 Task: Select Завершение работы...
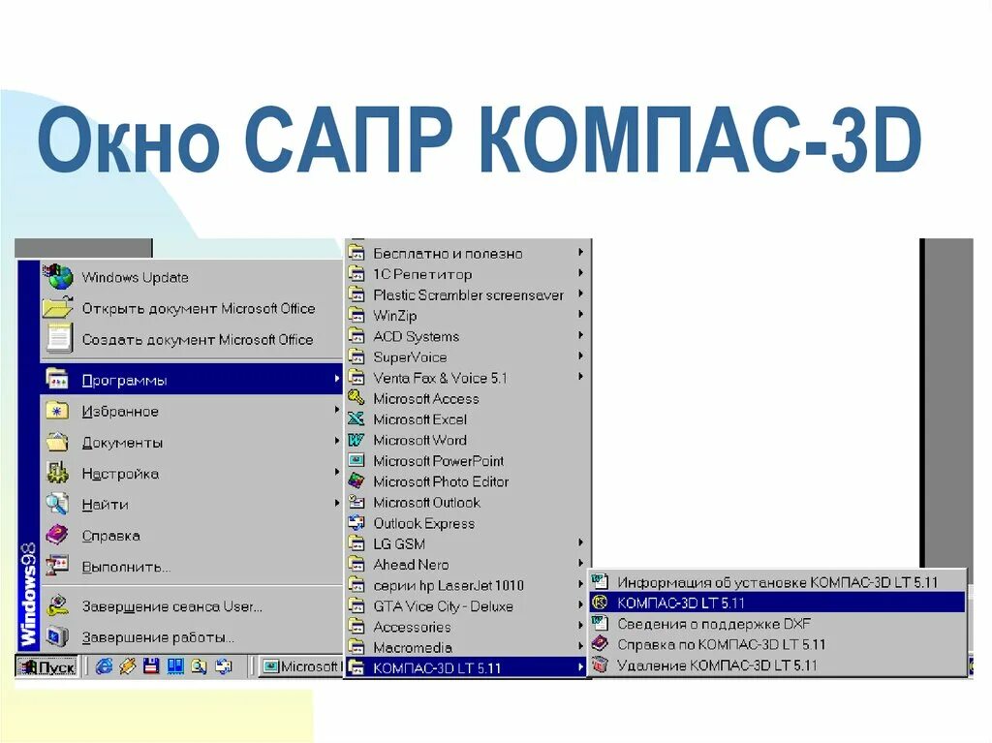(191, 637)
